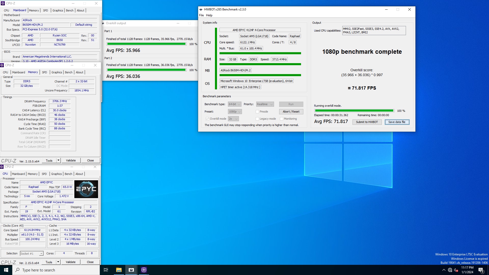Select Memory tab in top CPU-Z window
489x275 pixels.
pyautogui.click(x=34, y=10)
